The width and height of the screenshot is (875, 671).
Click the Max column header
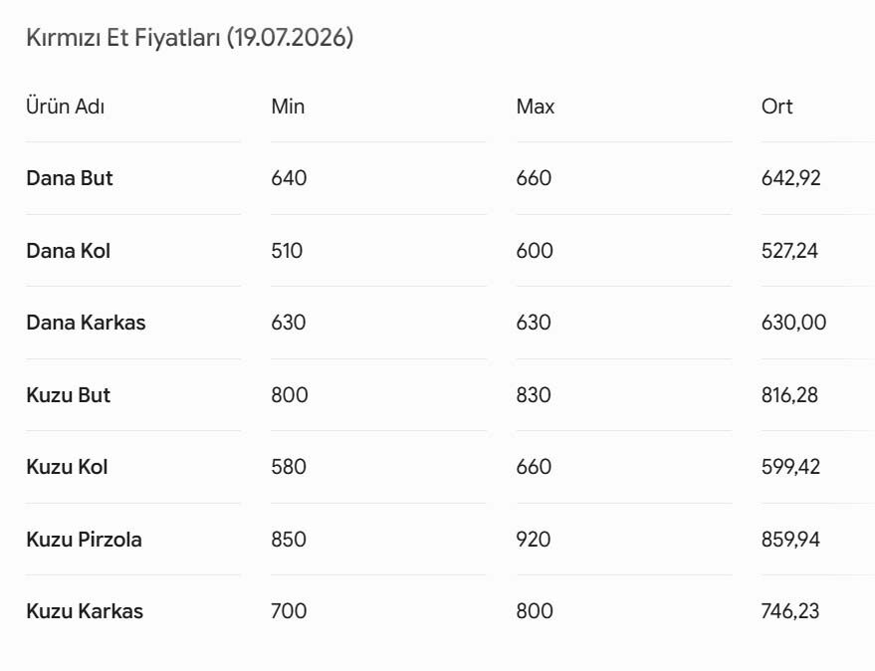tap(536, 107)
